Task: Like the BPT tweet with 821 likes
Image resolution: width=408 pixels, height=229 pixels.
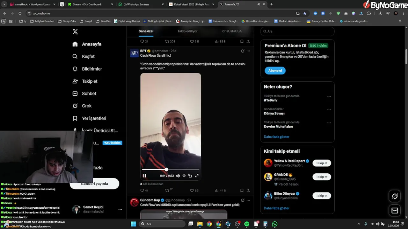Action: coord(194,190)
